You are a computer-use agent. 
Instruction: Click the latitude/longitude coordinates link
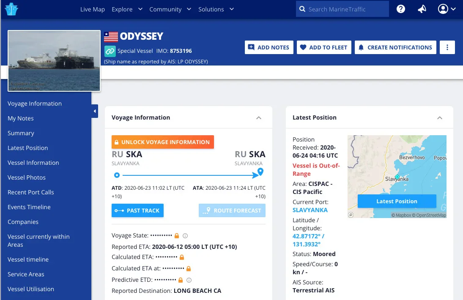point(308,240)
